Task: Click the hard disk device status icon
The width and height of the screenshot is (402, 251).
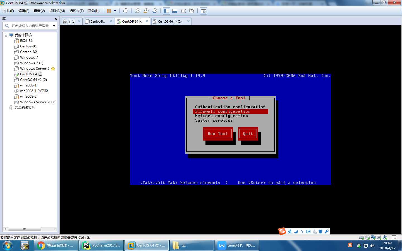Action: (x=362, y=238)
